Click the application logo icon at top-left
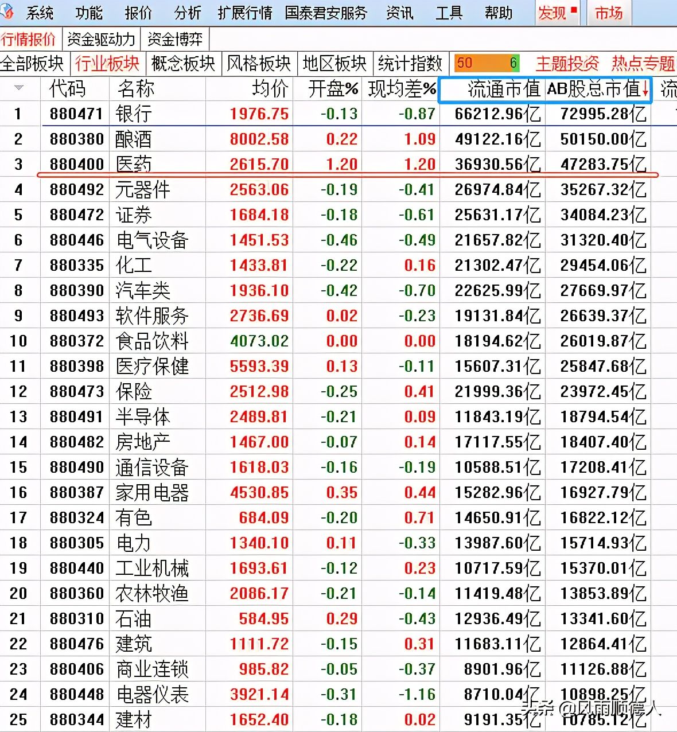The width and height of the screenshot is (677, 732). [x=8, y=11]
